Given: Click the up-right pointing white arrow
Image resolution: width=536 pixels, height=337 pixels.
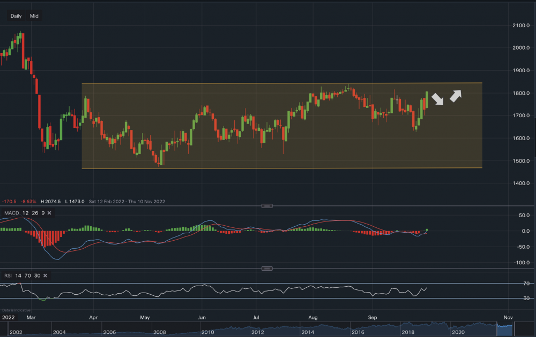Looking at the screenshot, I should click(x=455, y=96).
